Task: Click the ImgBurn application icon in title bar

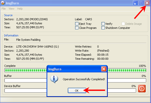Action: (3, 3)
